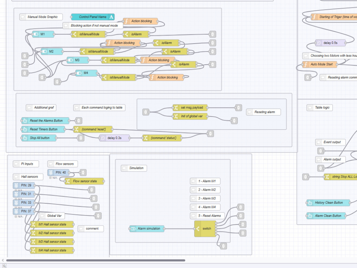The height and width of the screenshot is (268, 357).
Task: Select the PIN: 40 Raspberry Pi node
Action: (x=58, y=173)
